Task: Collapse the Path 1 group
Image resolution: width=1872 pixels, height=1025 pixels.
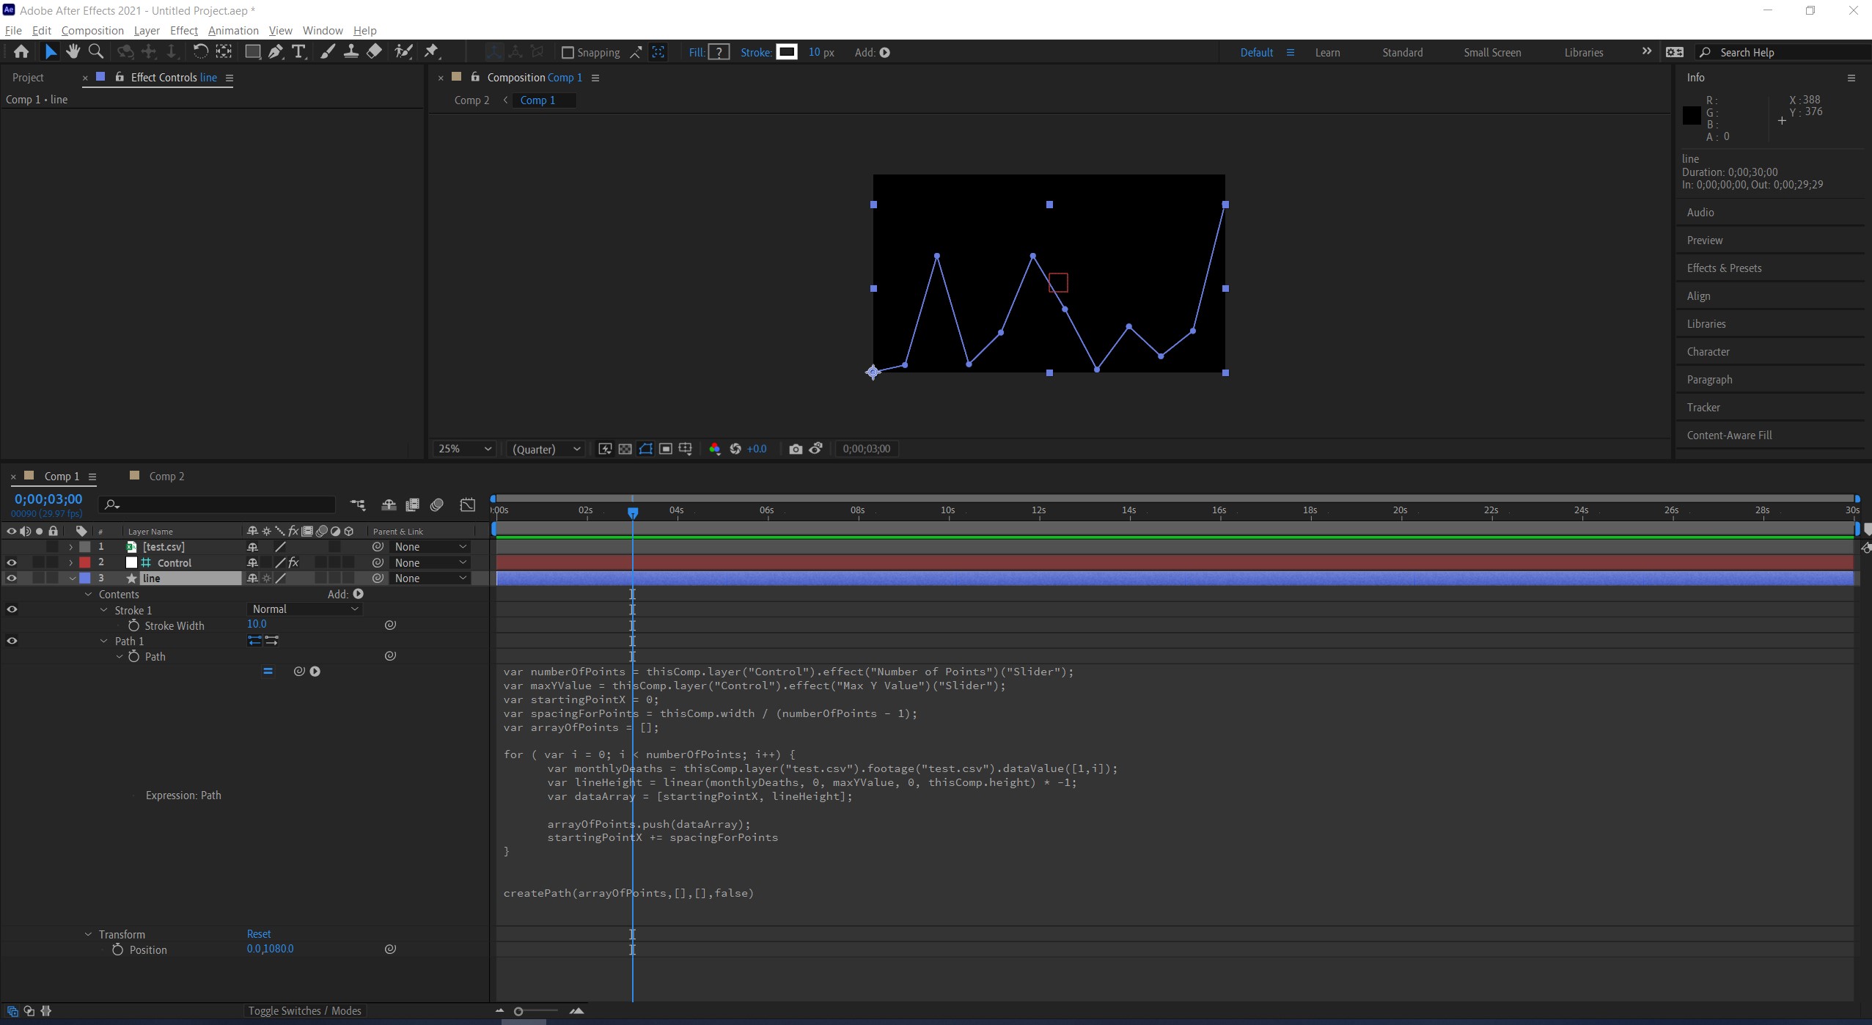Action: coord(105,640)
